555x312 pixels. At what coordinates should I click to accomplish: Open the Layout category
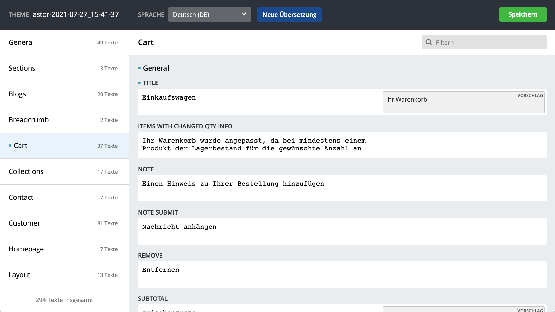click(x=64, y=275)
